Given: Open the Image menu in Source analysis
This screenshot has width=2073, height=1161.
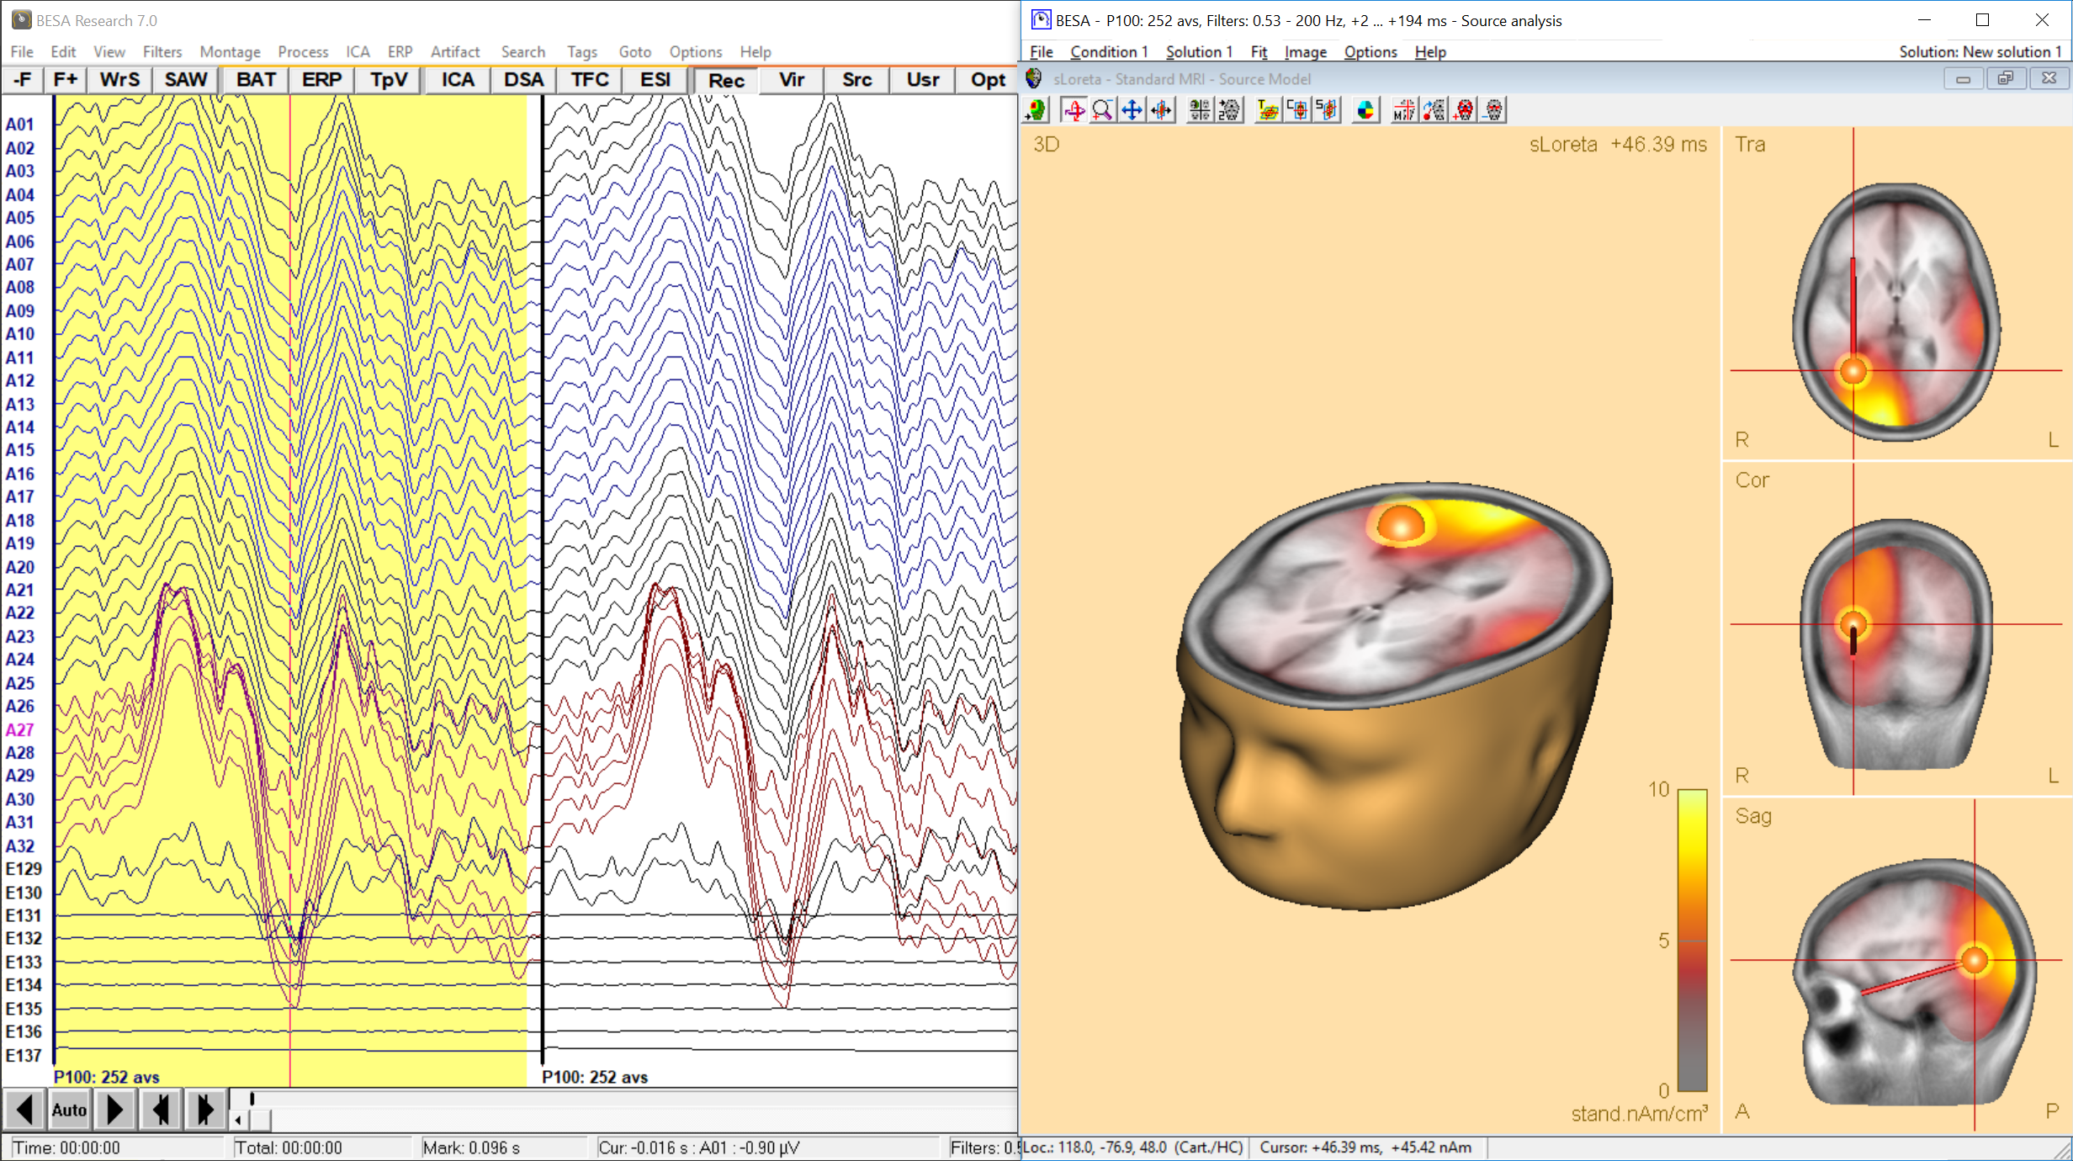Looking at the screenshot, I should [1305, 52].
